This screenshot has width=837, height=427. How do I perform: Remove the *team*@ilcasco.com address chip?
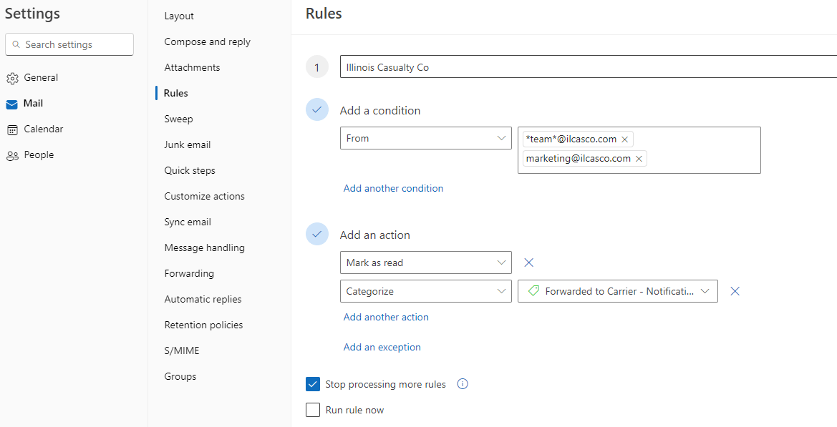pos(624,139)
